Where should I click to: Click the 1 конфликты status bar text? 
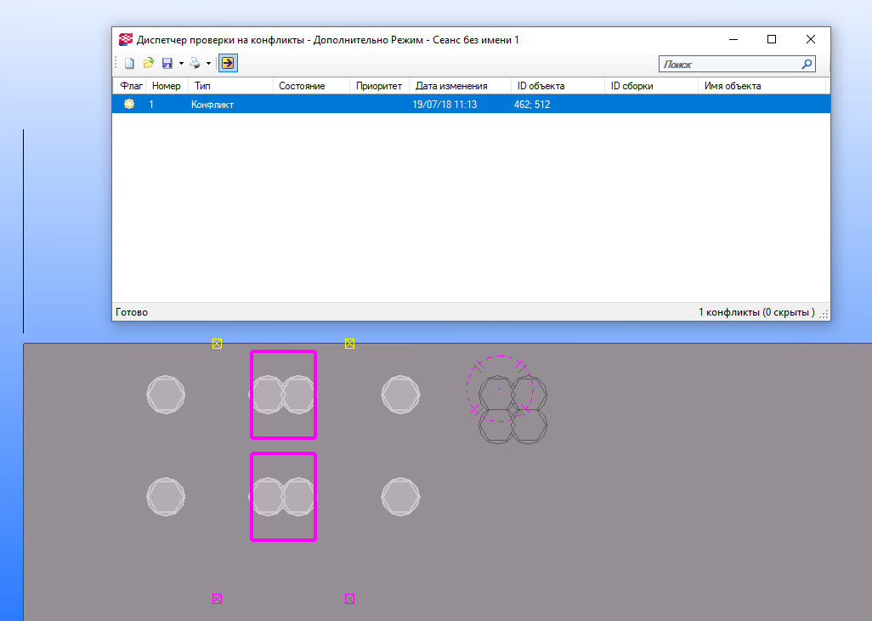756,312
